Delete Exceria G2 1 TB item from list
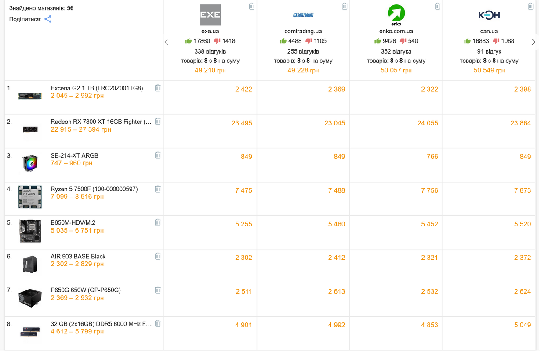Image resolution: width=541 pixels, height=351 pixels. tap(158, 88)
